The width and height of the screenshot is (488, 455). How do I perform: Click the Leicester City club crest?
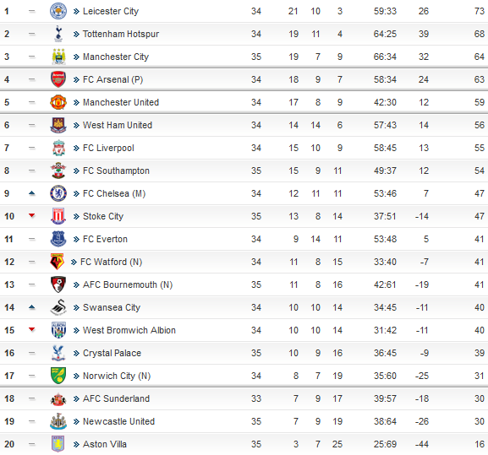58,11
